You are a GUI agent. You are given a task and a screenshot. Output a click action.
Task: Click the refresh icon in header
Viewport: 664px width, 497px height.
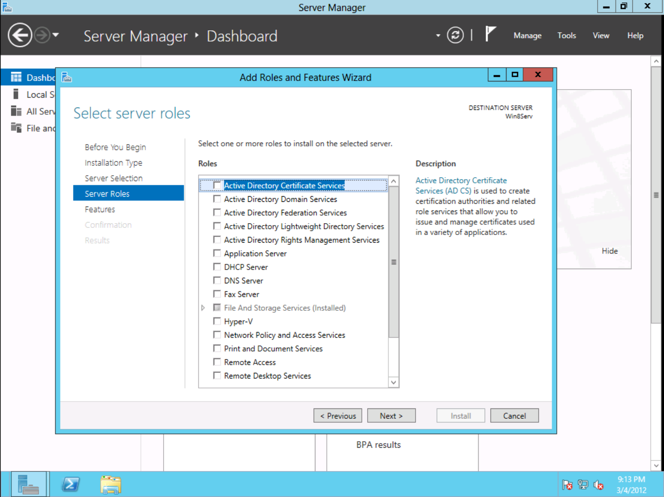pos(455,36)
